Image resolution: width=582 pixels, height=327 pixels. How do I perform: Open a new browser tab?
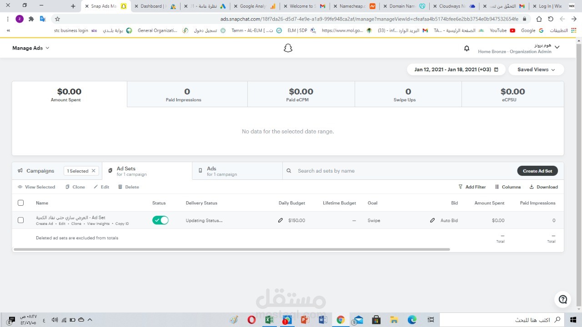coord(73,6)
